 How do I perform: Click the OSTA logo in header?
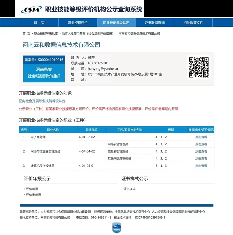(31, 9)
